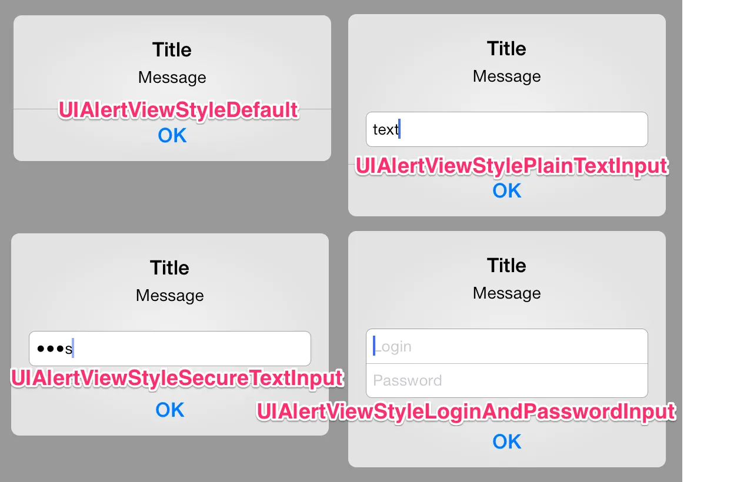The width and height of the screenshot is (737, 482).
Task: Focus the secure field with masked dots
Action: [x=170, y=349]
